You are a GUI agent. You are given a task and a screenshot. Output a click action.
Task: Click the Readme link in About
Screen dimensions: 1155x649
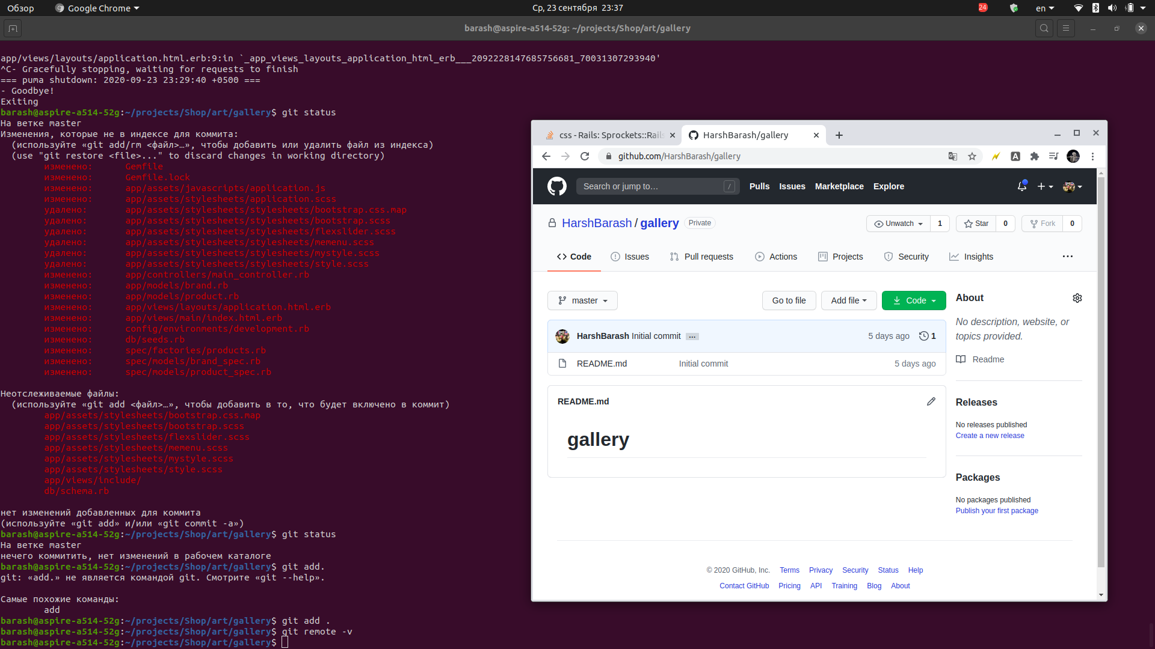(x=988, y=359)
